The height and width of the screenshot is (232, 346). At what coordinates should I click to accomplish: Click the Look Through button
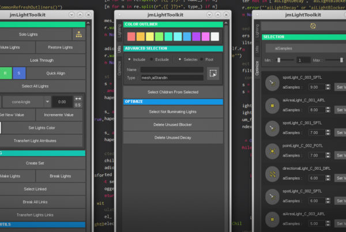[x=42, y=60]
